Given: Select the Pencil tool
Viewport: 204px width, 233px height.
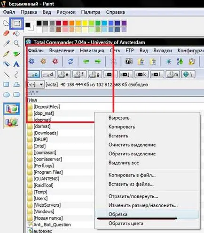Looking at the screenshot, I should (6, 54).
